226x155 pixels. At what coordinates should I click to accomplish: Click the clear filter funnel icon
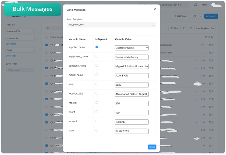tap(184, 28)
